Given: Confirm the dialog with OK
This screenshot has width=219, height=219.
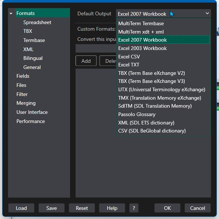Looking at the screenshot, I should point(167,208).
